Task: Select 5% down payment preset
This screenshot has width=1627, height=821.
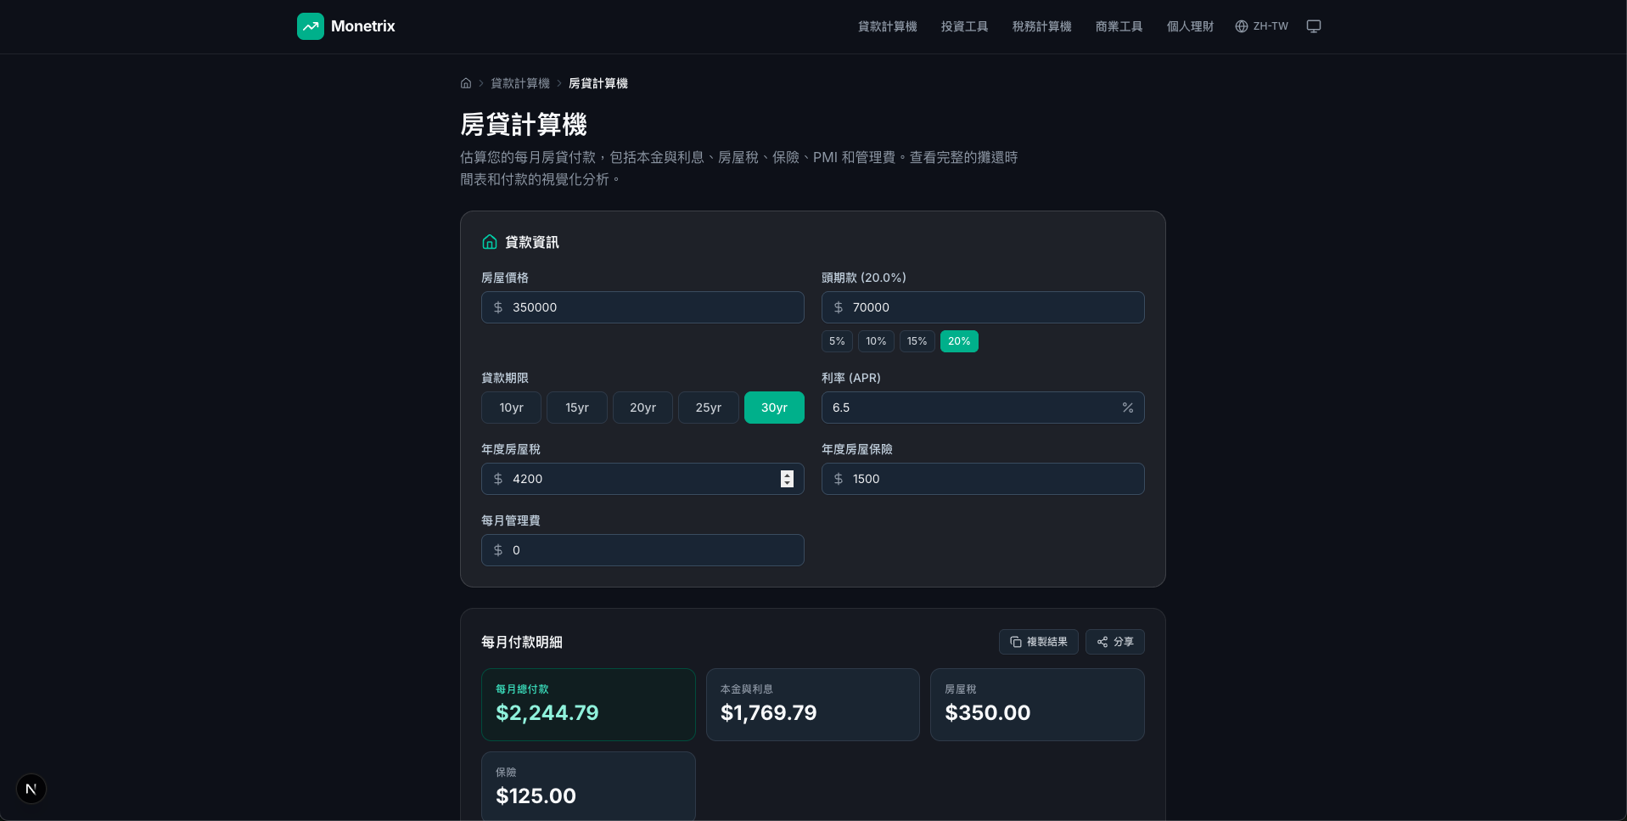Action: click(837, 341)
